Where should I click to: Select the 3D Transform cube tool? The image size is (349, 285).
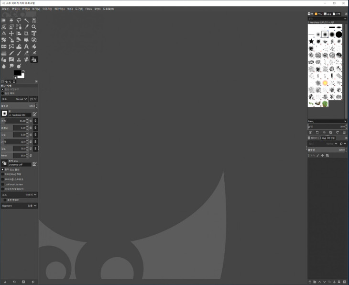tap(34, 40)
